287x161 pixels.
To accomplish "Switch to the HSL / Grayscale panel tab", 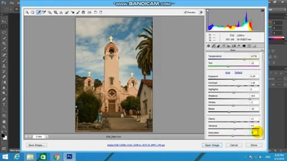I will (224, 46).
